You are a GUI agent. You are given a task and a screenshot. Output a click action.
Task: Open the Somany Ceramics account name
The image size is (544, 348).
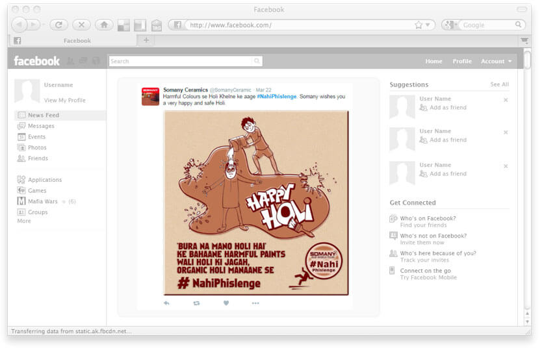(x=186, y=90)
